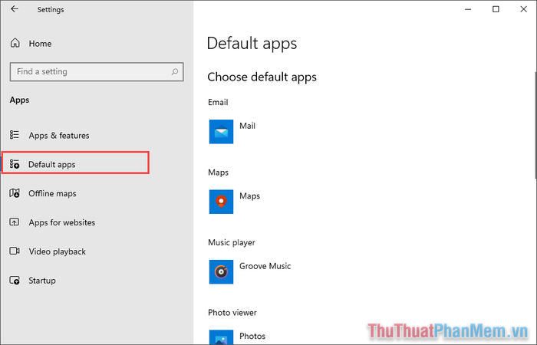Click the Groove Music app icon
The width and height of the screenshot is (537, 345).
pos(221,271)
